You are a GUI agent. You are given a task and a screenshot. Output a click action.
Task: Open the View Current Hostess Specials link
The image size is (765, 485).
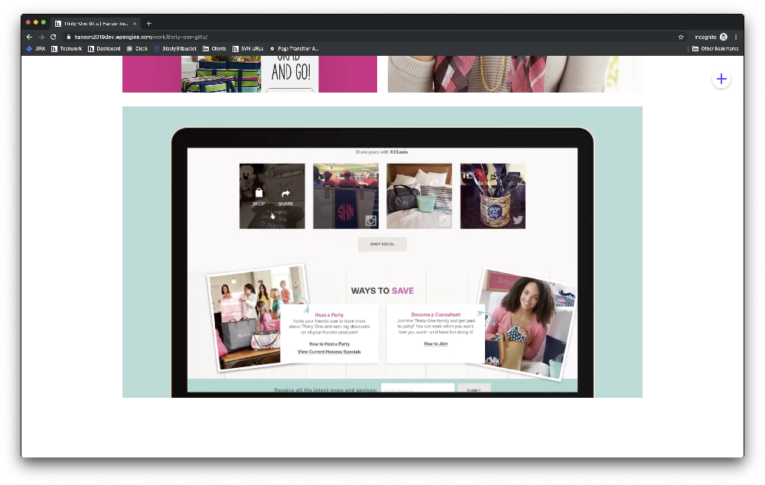329,352
